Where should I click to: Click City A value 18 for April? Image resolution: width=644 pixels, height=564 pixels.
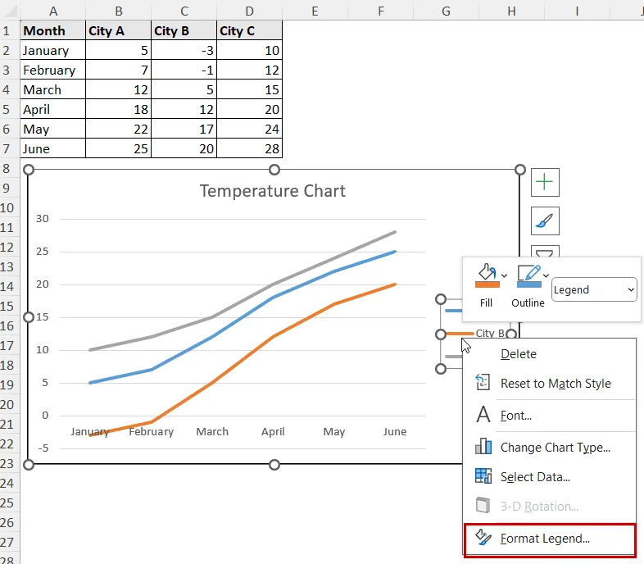[x=119, y=110]
